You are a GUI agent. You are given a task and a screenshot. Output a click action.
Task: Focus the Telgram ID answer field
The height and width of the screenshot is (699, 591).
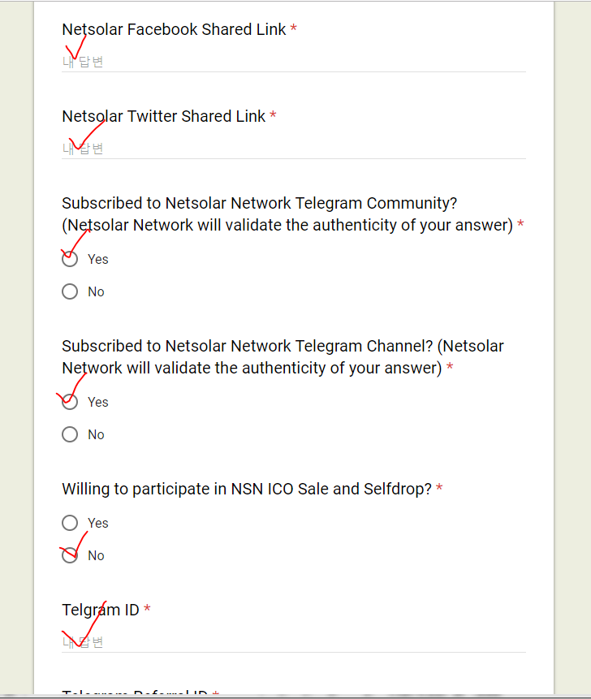[292, 642]
